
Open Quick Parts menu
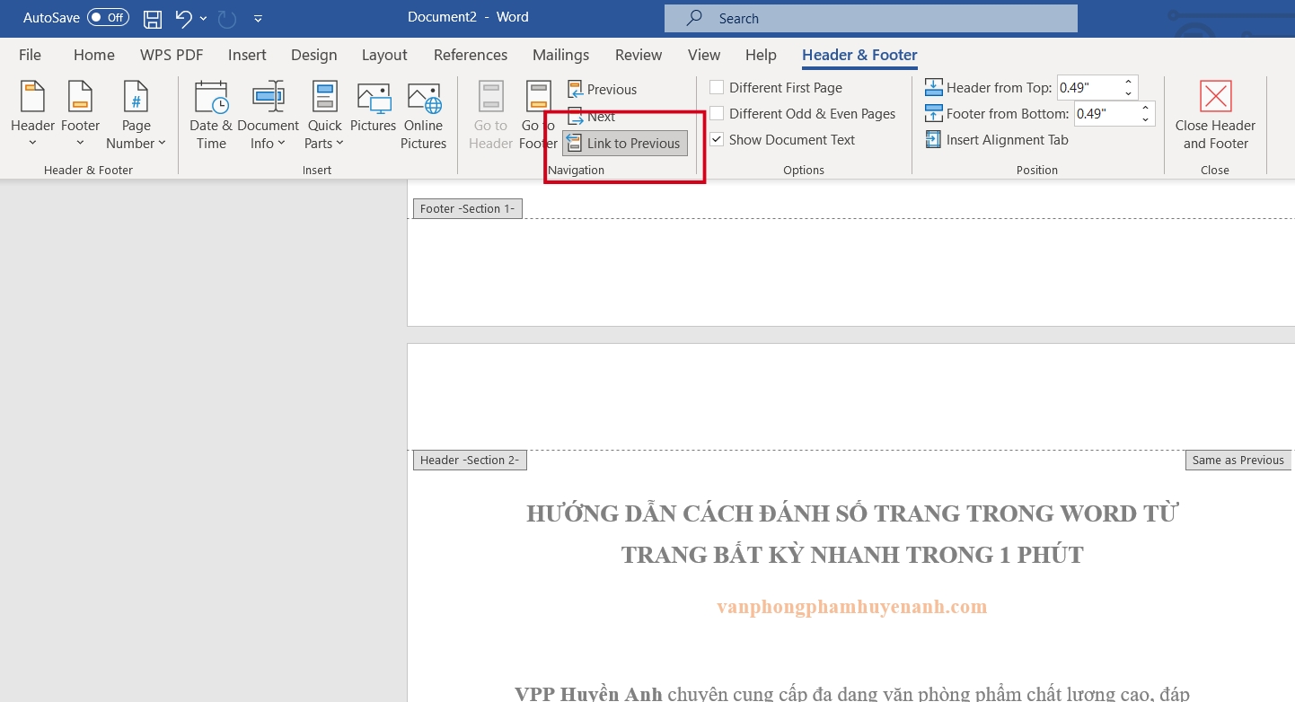coord(324,114)
